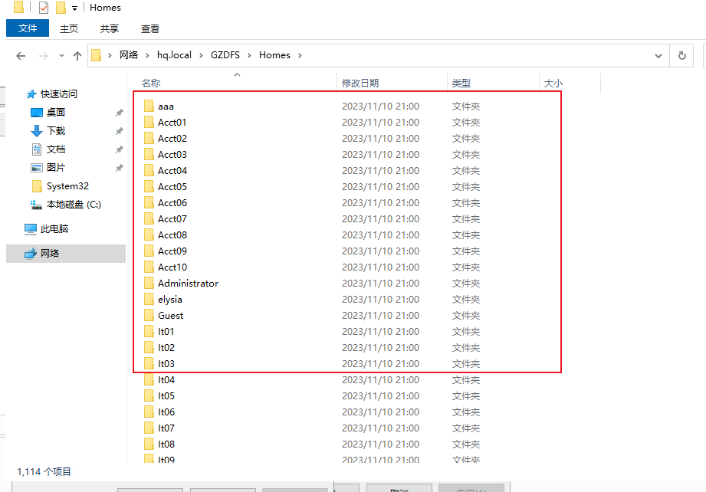Open Downloads (下载) in Quick access
This screenshot has height=492, width=706.
[x=56, y=131]
